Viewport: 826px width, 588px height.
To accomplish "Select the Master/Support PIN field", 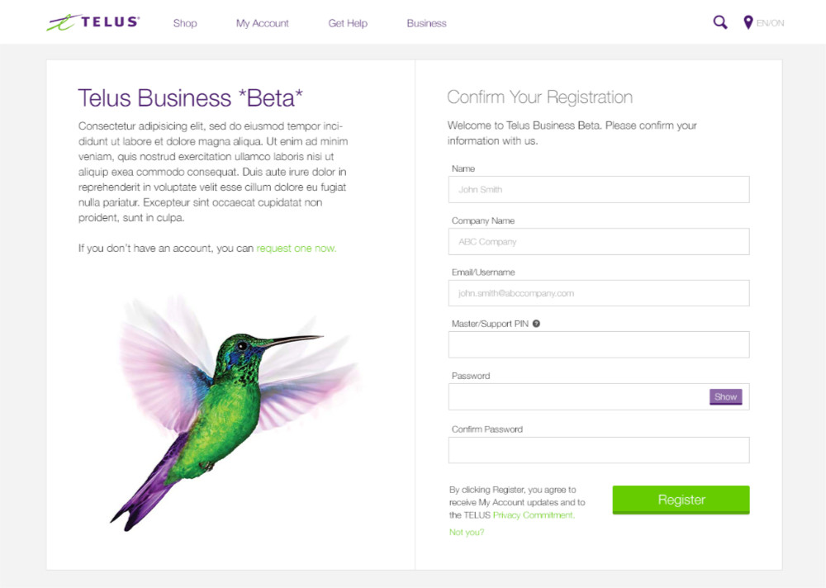I will 598,344.
